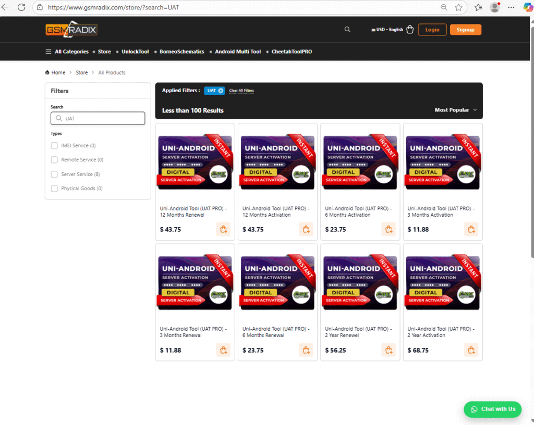Viewport: 534px width, 425px height.
Task: Bookmark page with the star icon
Action: [458, 7]
